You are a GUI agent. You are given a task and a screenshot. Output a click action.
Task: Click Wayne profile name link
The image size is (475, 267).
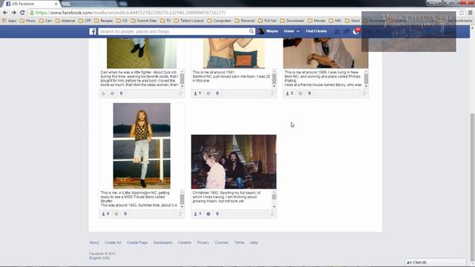[x=272, y=31]
